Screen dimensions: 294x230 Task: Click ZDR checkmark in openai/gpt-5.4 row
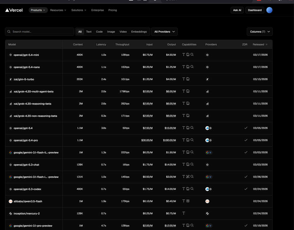(246, 128)
